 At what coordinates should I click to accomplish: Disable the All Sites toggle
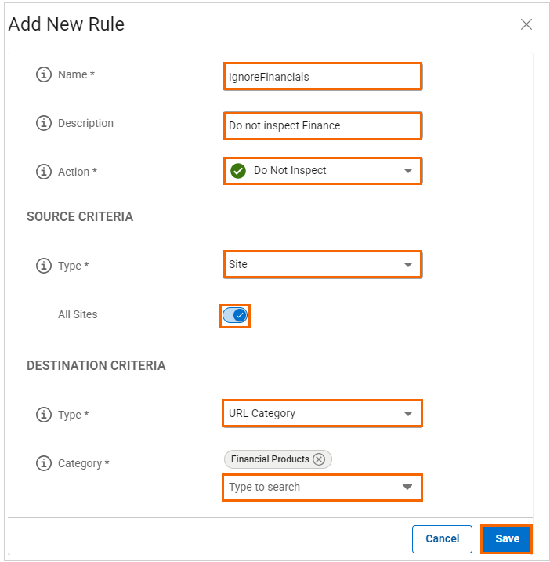(x=235, y=315)
